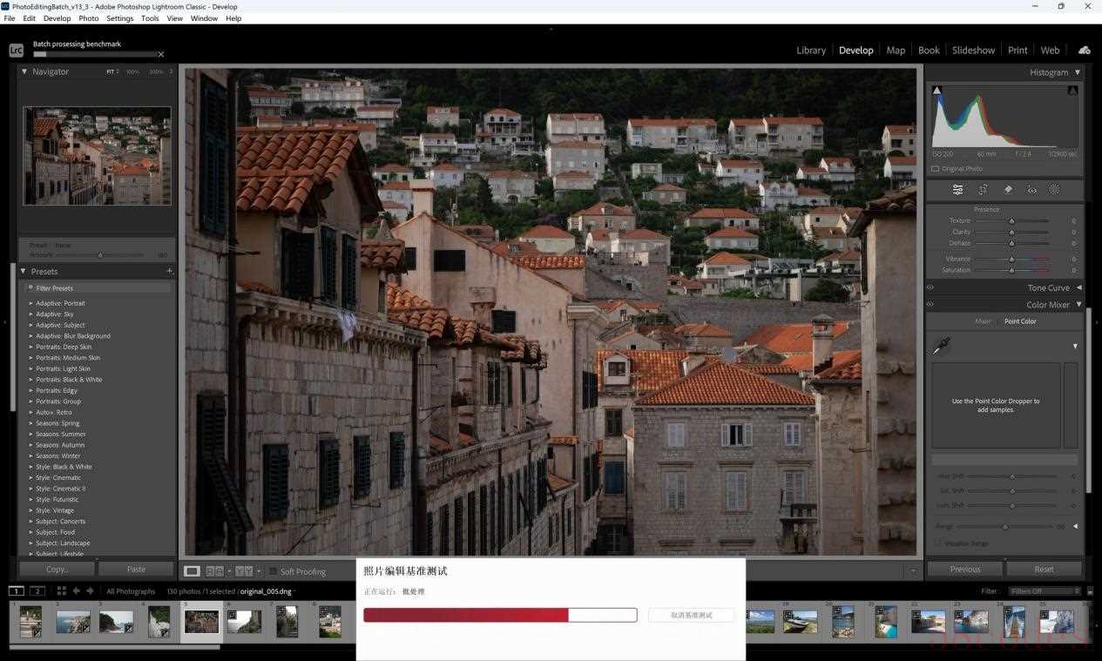Click the Vibrance slider handle
The height and width of the screenshot is (661, 1102).
(x=1011, y=259)
